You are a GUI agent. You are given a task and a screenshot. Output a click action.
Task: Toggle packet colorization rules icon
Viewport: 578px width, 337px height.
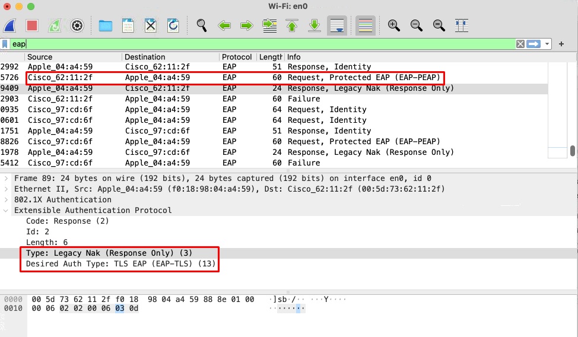click(366, 26)
